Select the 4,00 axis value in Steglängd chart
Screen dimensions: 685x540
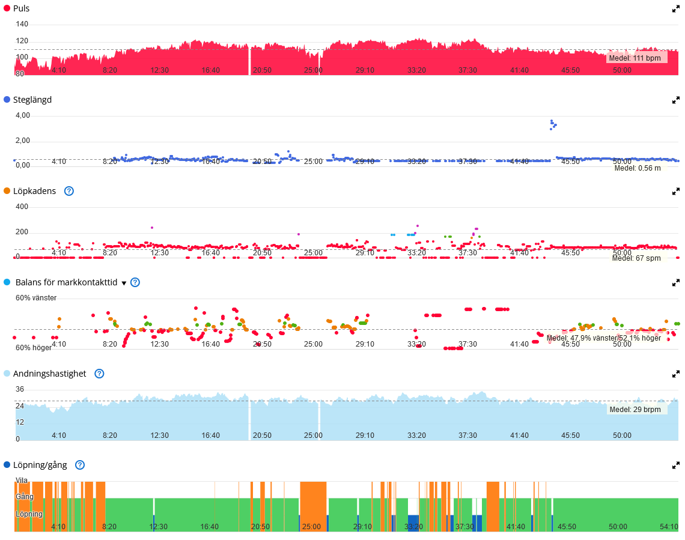click(23, 115)
